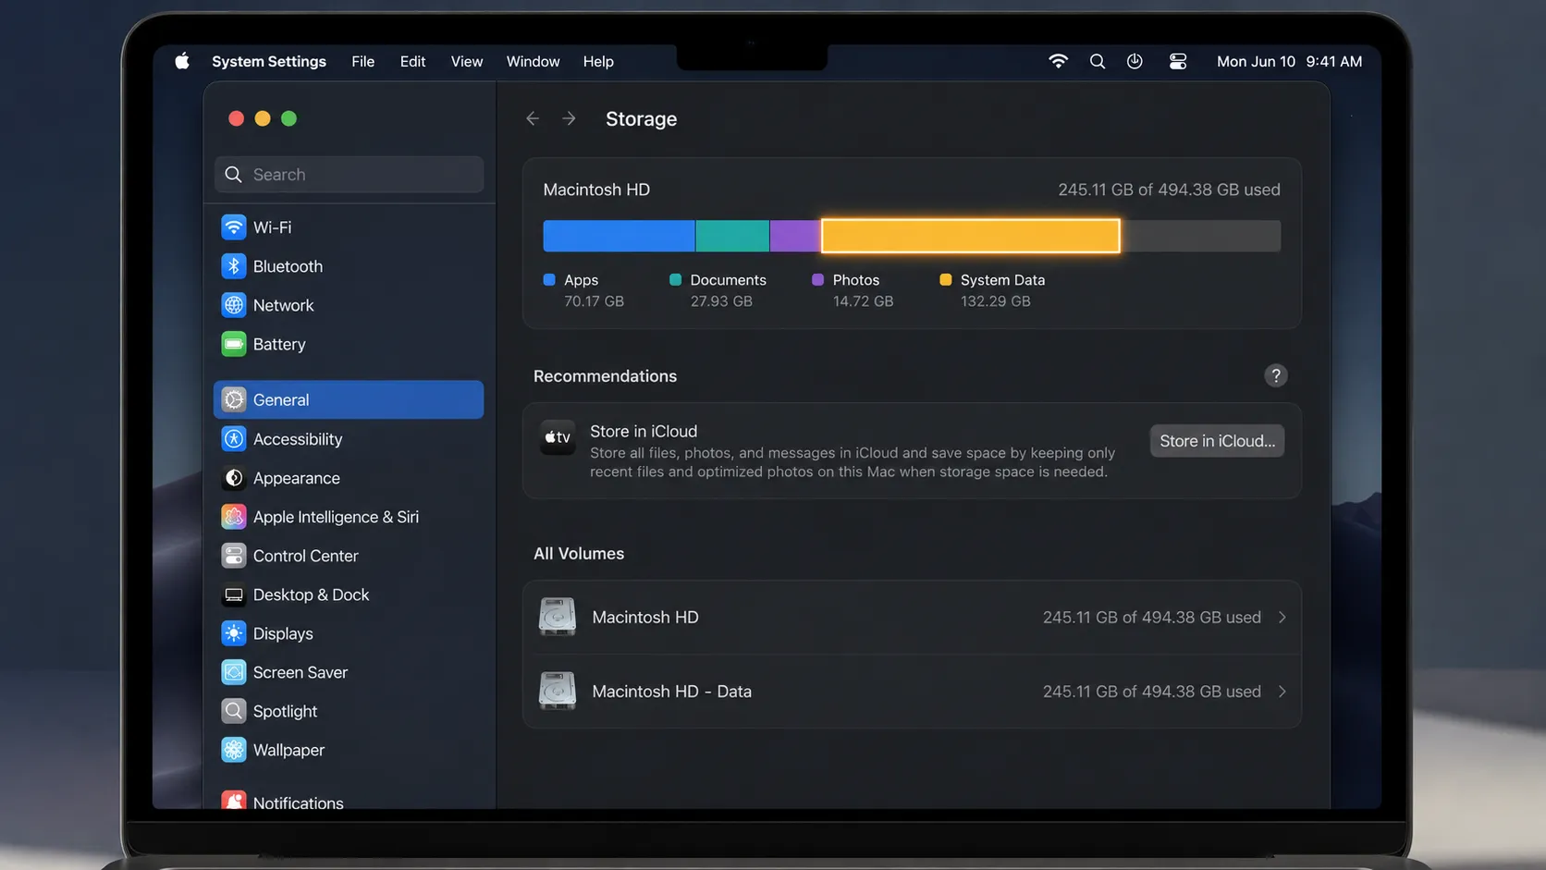Screen dimensions: 1546x870
Task: Select the Screen Saver label in the sidebar
Action: pyautogui.click(x=301, y=672)
